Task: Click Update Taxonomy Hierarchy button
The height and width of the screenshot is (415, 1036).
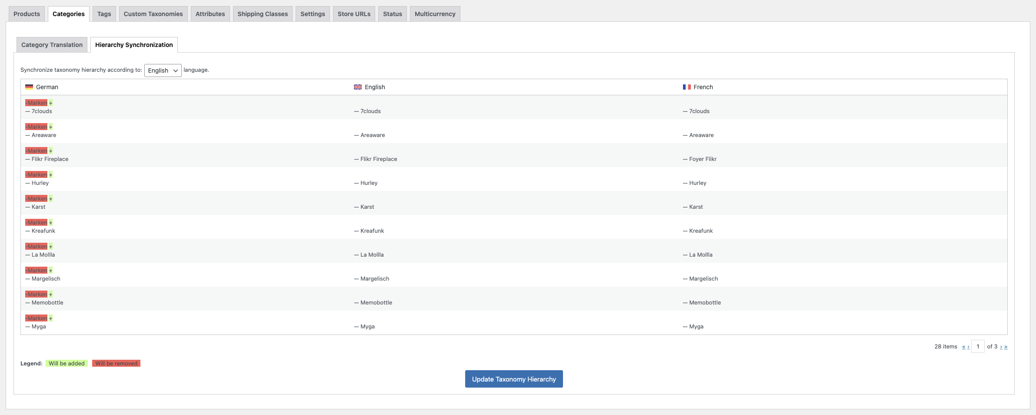Action: pos(514,379)
